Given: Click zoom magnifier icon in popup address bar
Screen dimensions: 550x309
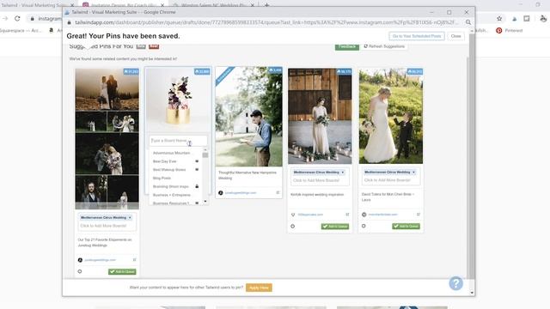Looking at the screenshot, I should (x=468, y=22).
